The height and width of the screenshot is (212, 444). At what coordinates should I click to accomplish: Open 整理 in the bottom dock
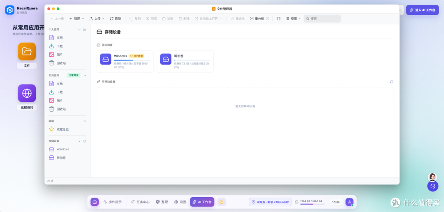pos(162,202)
